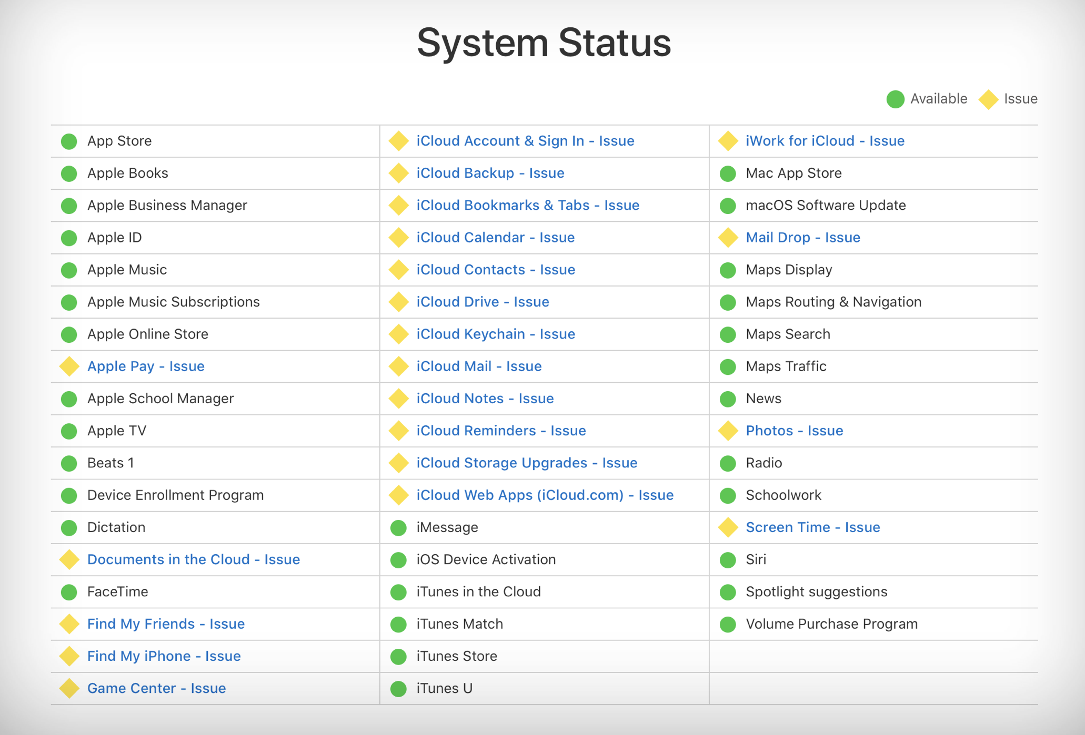The height and width of the screenshot is (735, 1085).
Task: Click the issue diamond next to iWork for iCloud
Action: tap(728, 141)
